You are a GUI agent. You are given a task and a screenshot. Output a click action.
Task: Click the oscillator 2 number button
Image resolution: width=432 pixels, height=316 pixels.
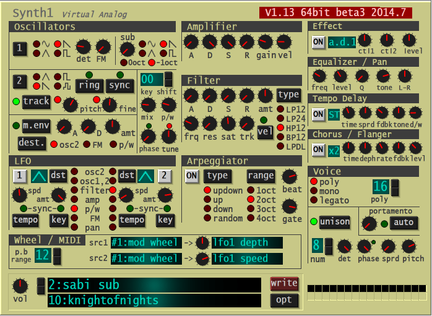coord(20,82)
